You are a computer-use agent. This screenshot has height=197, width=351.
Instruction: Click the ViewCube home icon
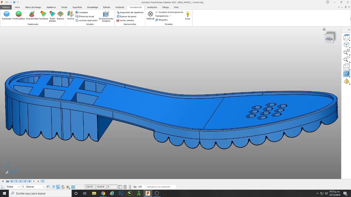324,29
